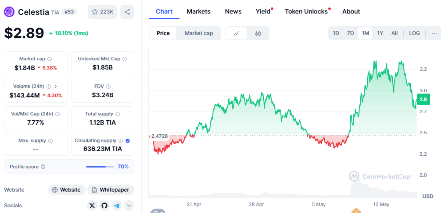Viewport: 441px width, 213px height.
Task: Toggle LOG scale on the chart
Action: (414, 33)
